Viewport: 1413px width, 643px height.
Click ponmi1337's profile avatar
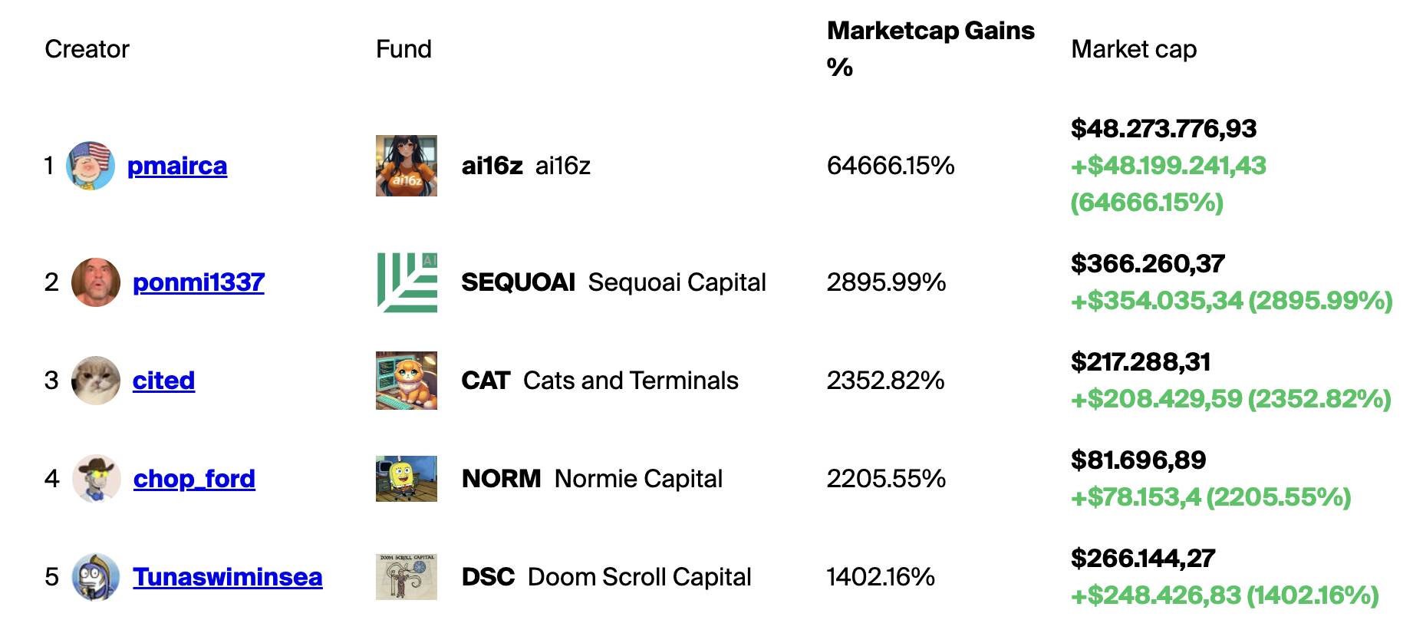pyautogui.click(x=96, y=282)
